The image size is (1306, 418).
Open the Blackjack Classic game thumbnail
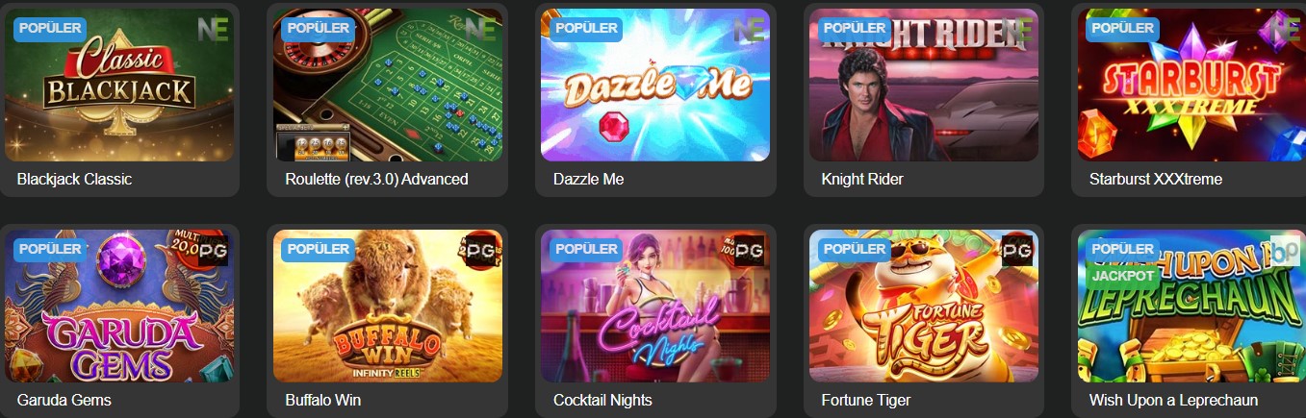coord(119,86)
